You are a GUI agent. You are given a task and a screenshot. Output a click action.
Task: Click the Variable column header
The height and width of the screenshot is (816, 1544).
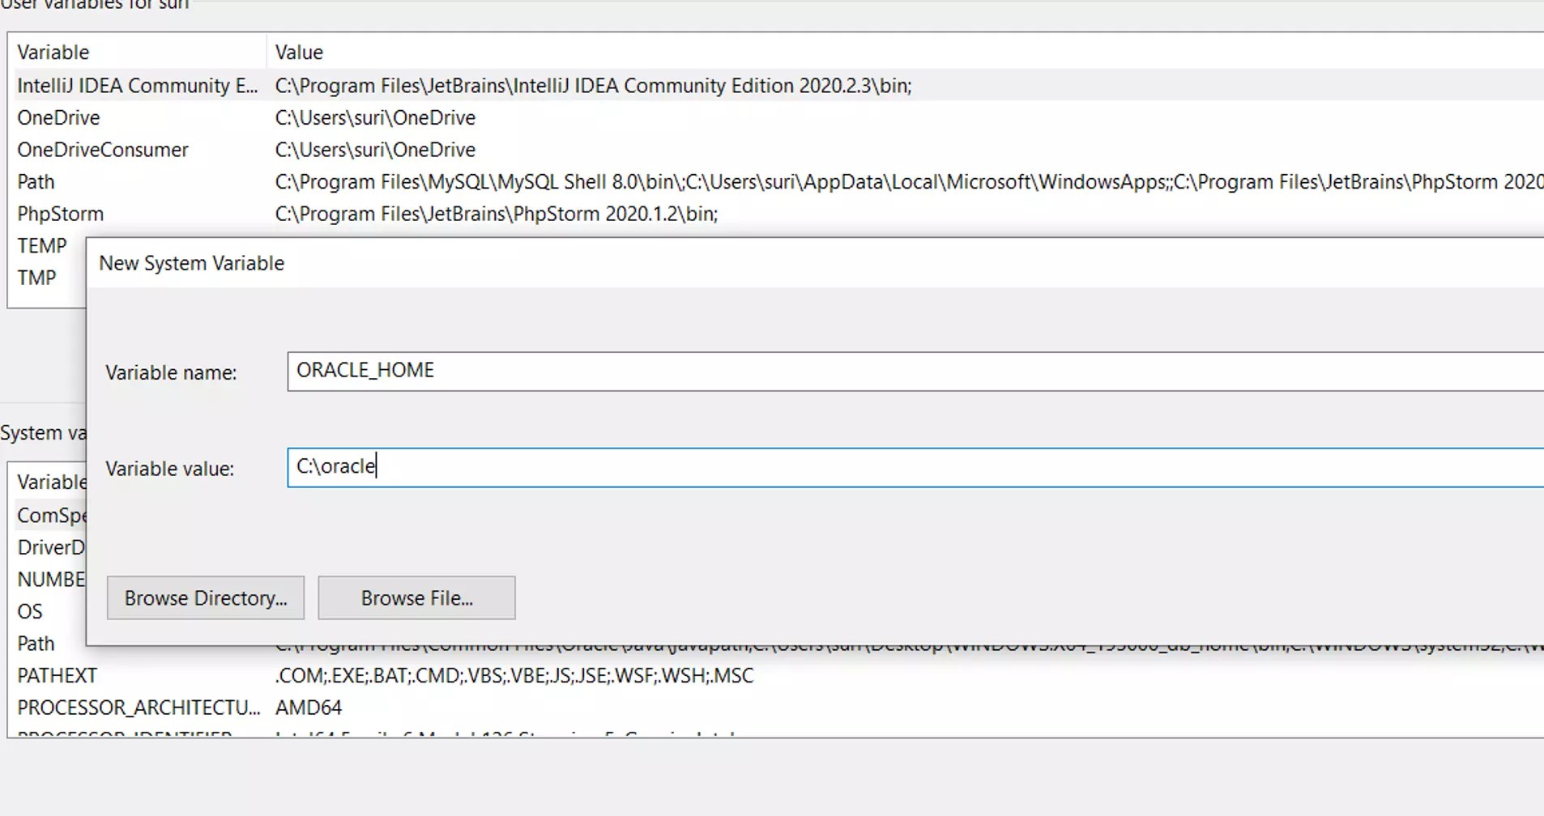pos(53,52)
